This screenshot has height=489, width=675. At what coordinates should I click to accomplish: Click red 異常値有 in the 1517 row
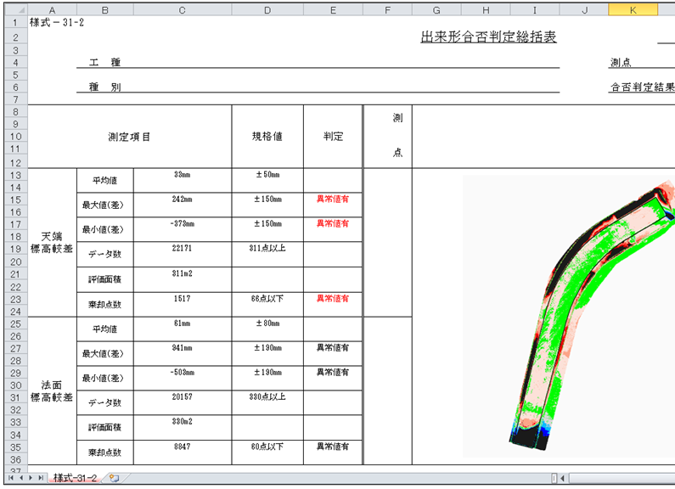[333, 298]
